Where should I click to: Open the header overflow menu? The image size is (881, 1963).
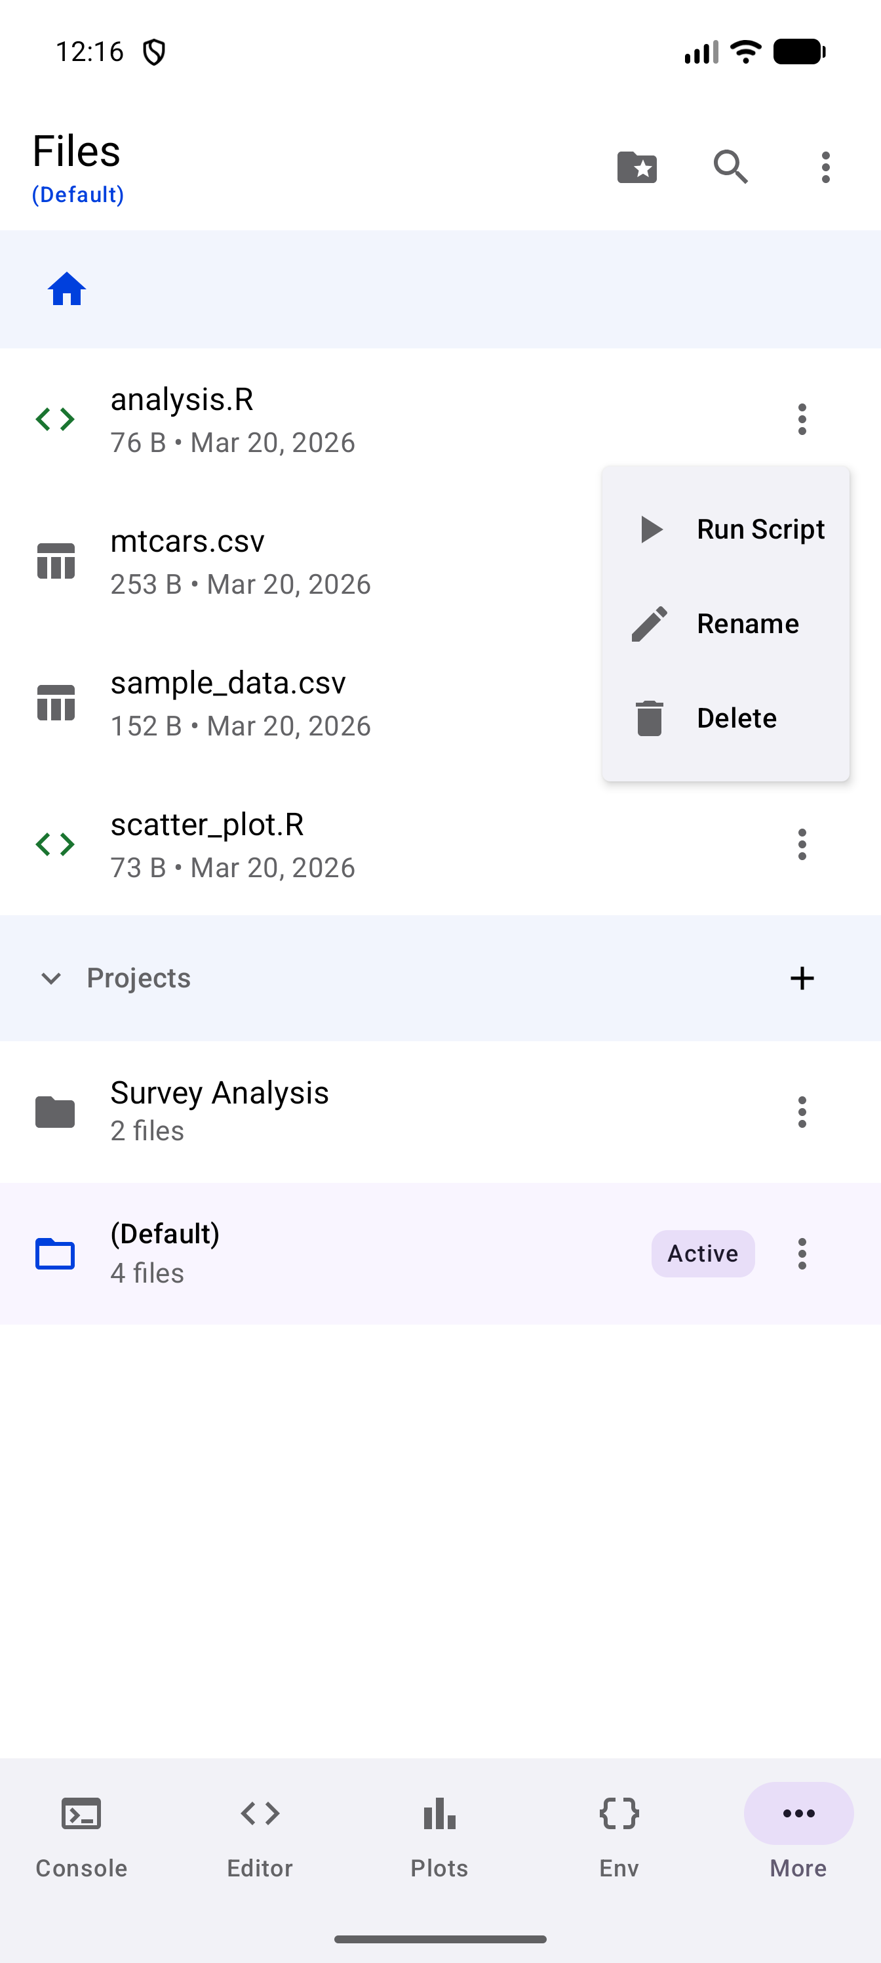coord(825,167)
